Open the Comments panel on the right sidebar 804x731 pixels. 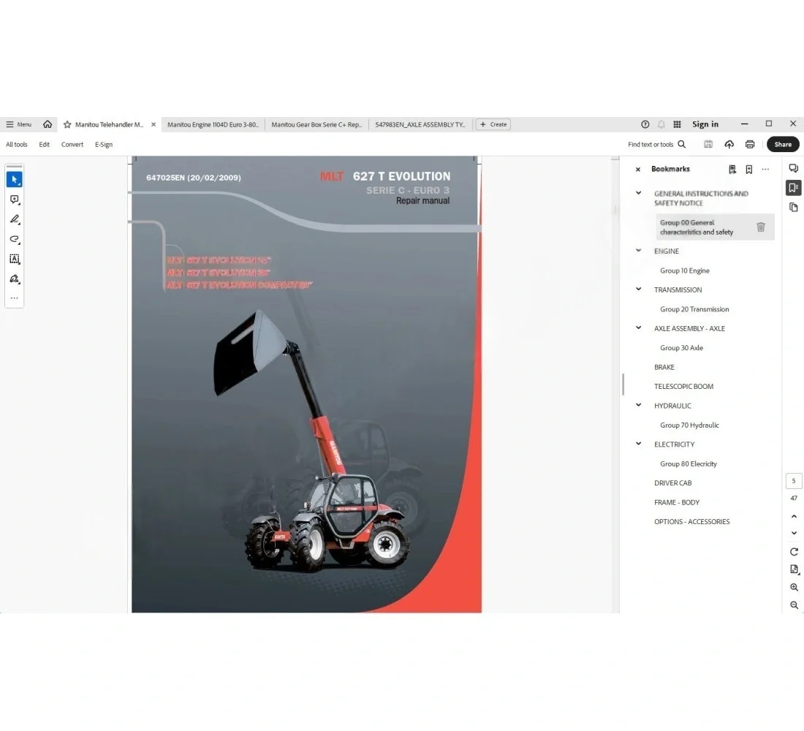(794, 168)
